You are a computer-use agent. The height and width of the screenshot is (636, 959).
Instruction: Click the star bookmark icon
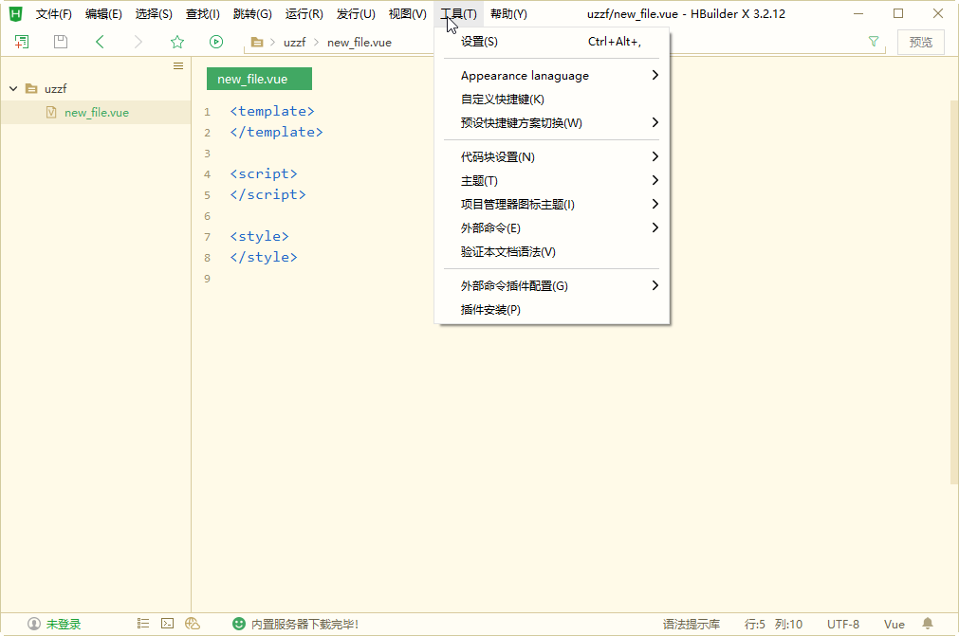[177, 42]
